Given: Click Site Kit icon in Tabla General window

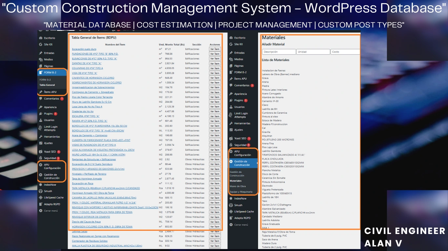Looking at the screenshot, I should 41,44.
